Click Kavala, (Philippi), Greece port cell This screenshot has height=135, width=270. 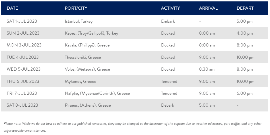pos(87,45)
